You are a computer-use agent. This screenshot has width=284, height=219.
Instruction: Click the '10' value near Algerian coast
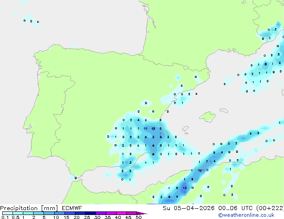pos(200,170)
